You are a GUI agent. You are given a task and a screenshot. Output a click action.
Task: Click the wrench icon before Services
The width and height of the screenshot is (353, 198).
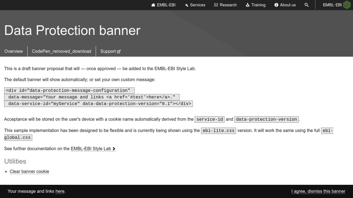click(x=186, y=5)
